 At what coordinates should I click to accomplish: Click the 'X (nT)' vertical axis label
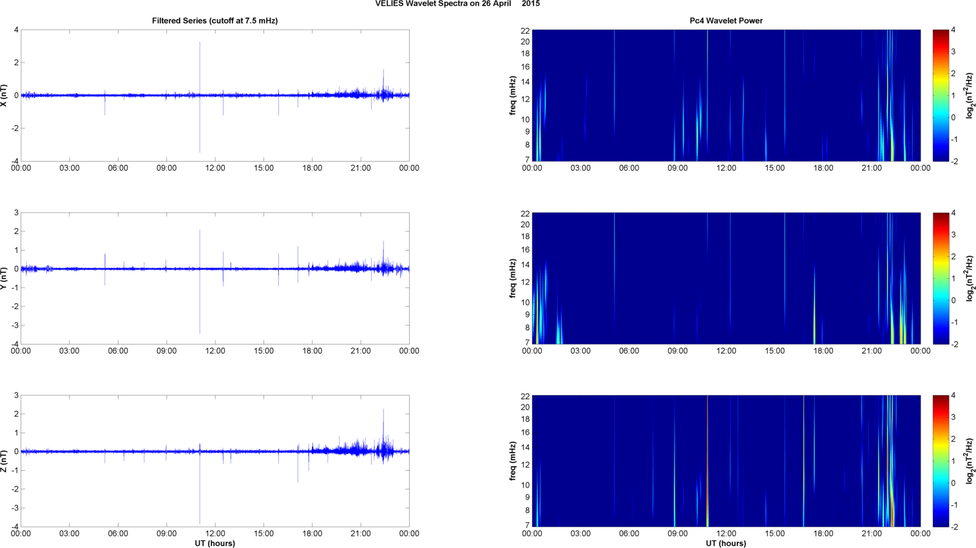coord(5,95)
